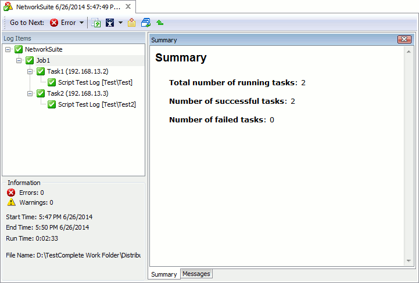
Task: Click the yellow Warnings icon in Information
Action: tap(11, 202)
